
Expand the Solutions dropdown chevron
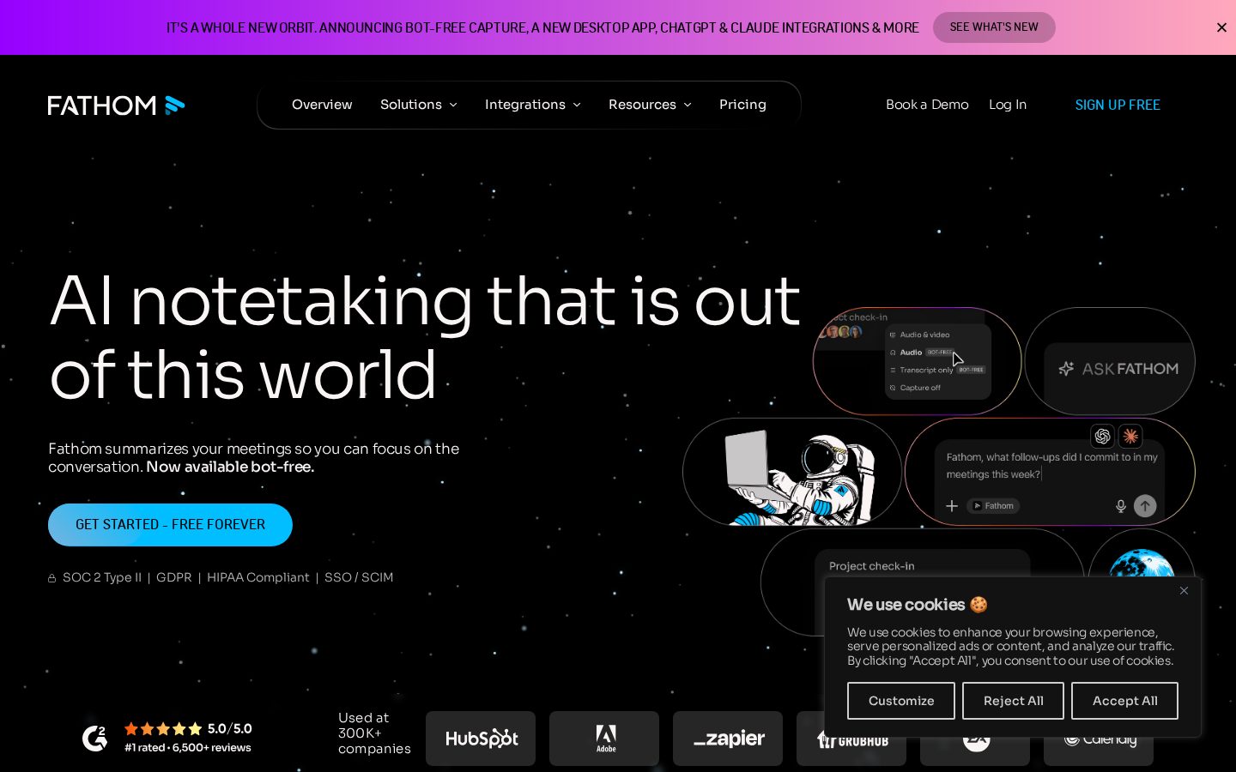(453, 105)
